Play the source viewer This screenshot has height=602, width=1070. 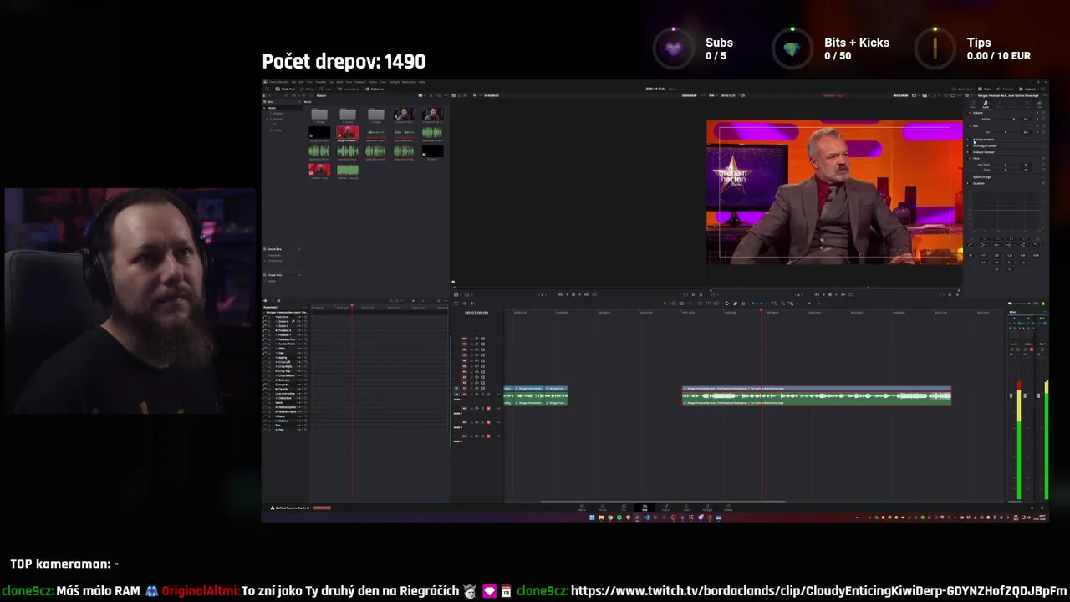(579, 294)
